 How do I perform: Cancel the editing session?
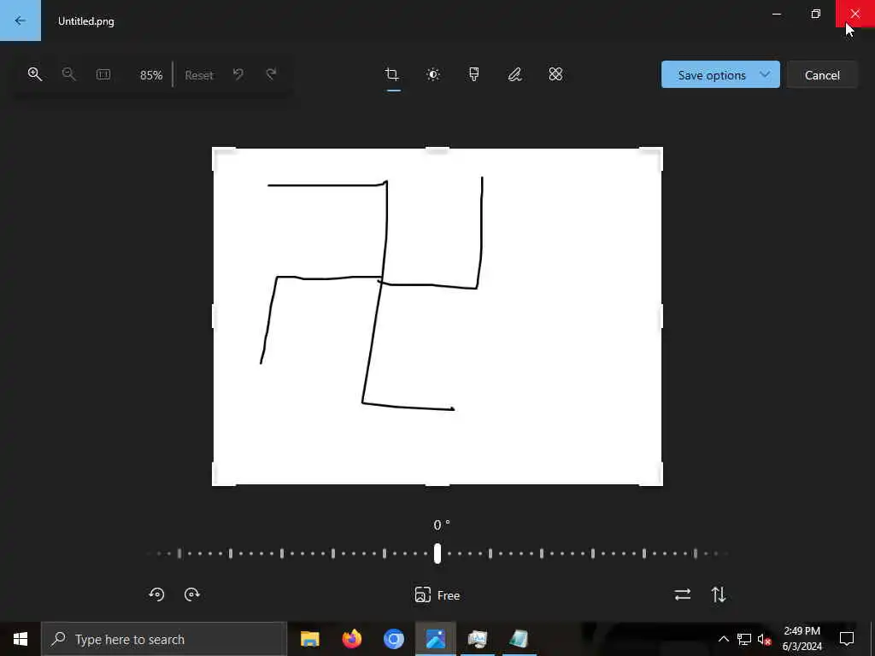822,75
